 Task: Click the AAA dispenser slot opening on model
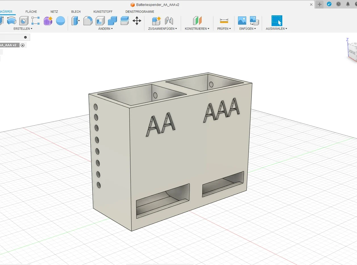(x=223, y=184)
